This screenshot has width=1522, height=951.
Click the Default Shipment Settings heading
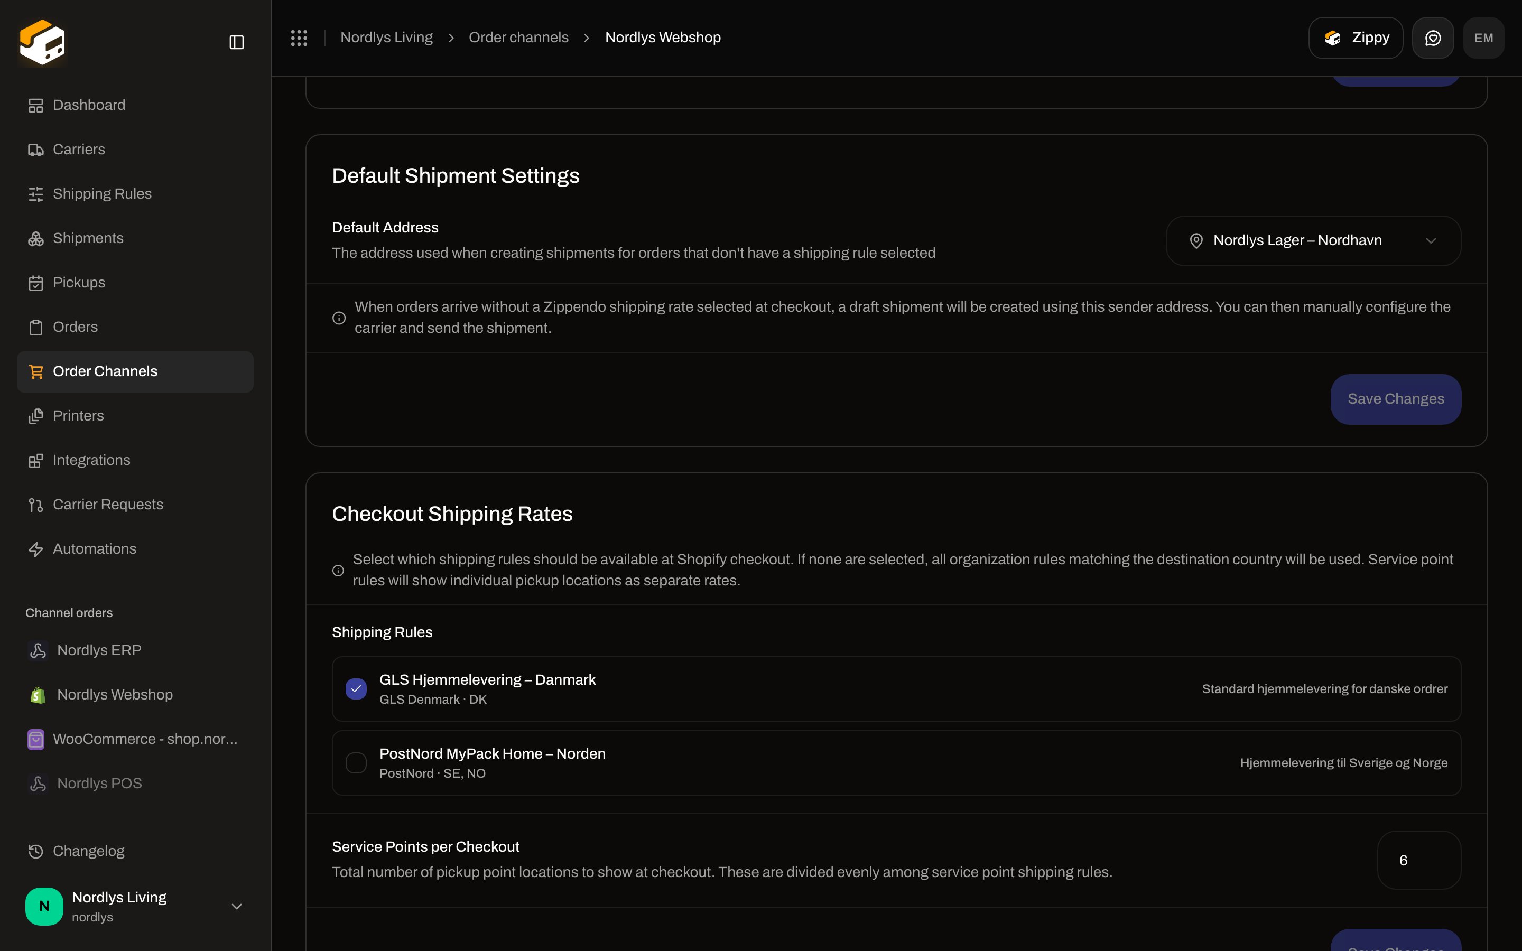click(x=456, y=176)
